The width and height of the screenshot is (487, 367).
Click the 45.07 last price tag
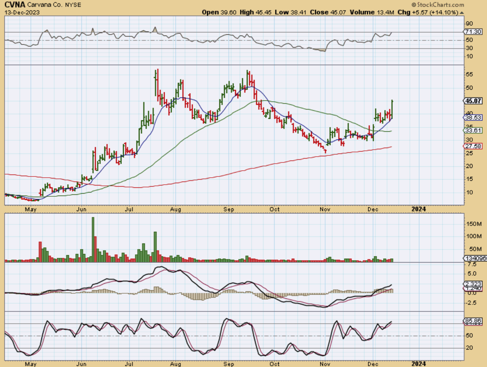tap(473, 101)
